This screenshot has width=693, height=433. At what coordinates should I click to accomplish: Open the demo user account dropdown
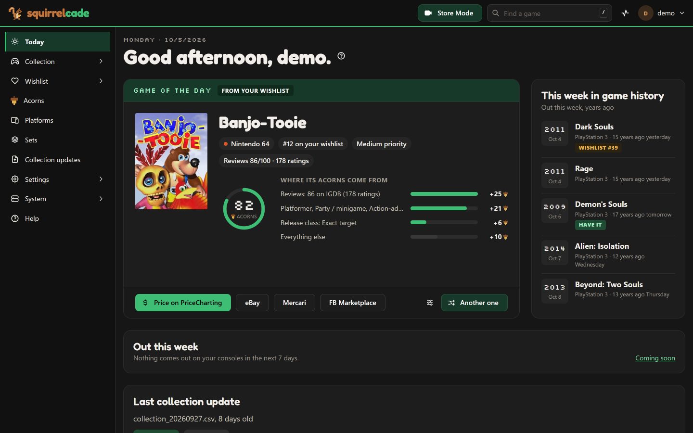point(661,13)
